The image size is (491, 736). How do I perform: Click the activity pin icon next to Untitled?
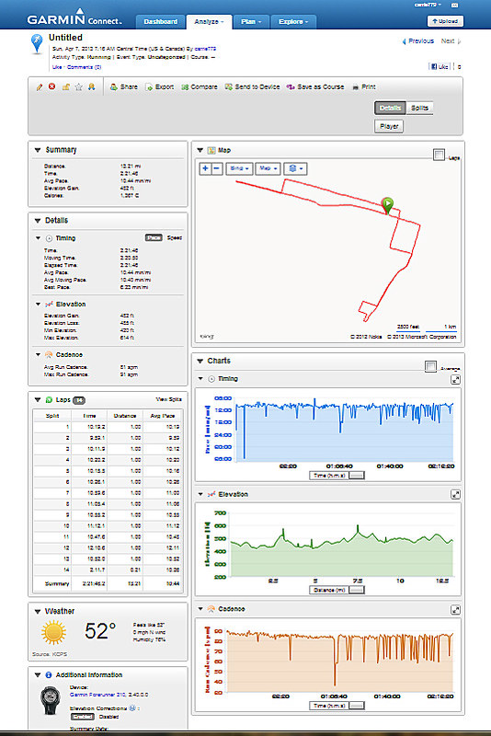point(37,43)
